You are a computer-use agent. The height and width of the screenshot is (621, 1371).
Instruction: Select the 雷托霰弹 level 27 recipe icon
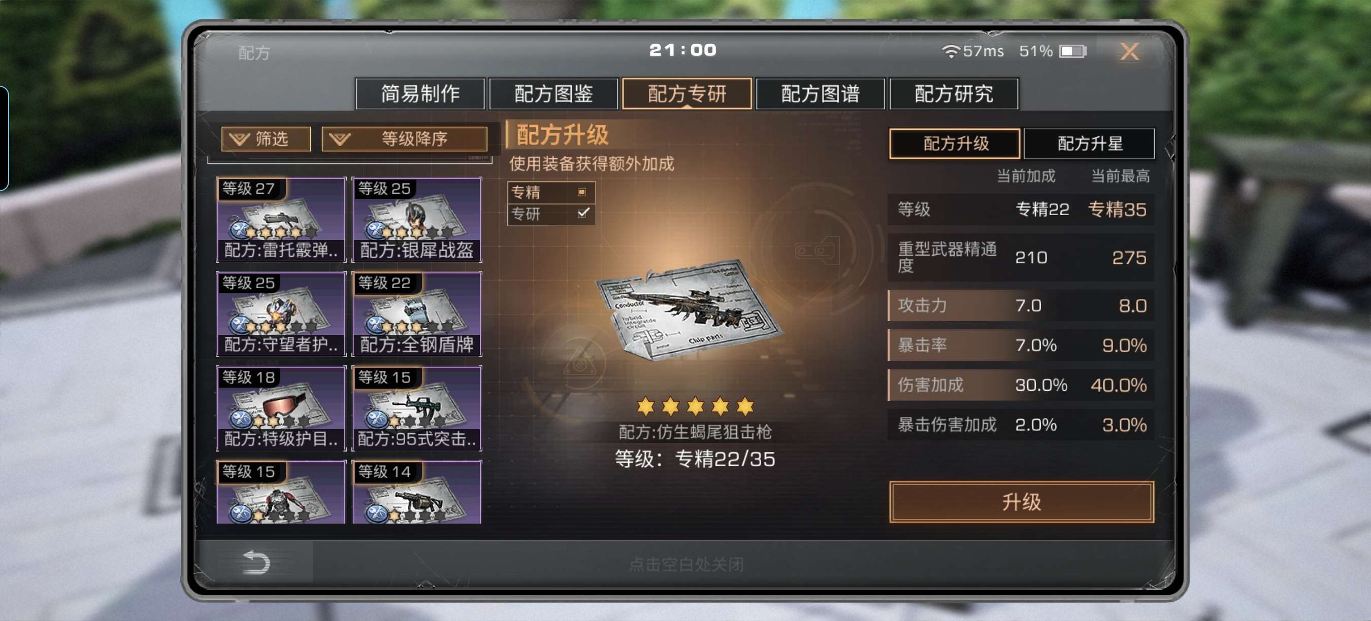281,219
